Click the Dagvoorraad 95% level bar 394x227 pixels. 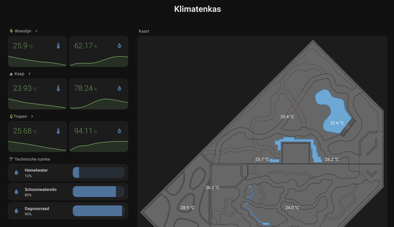(99, 211)
